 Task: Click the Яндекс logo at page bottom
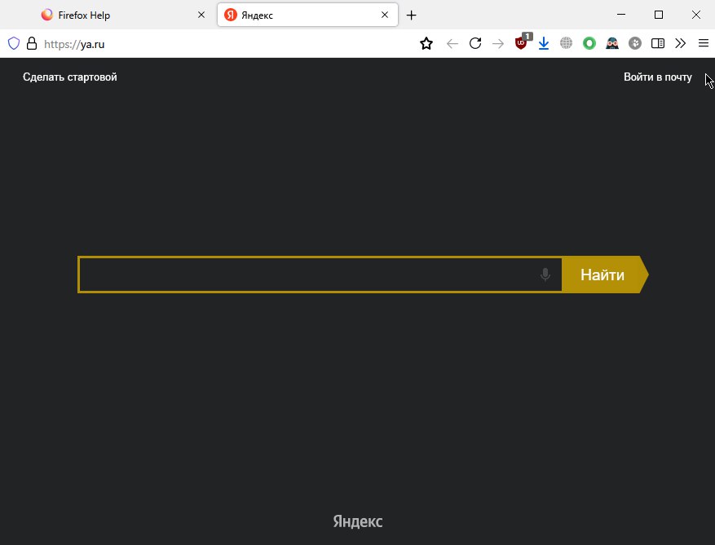pyautogui.click(x=357, y=521)
